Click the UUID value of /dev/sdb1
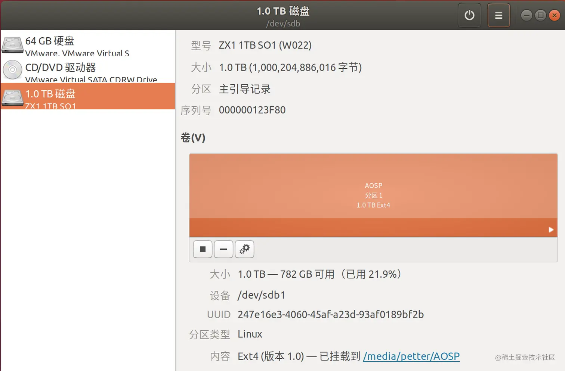This screenshot has height=371, width=565. [330, 314]
